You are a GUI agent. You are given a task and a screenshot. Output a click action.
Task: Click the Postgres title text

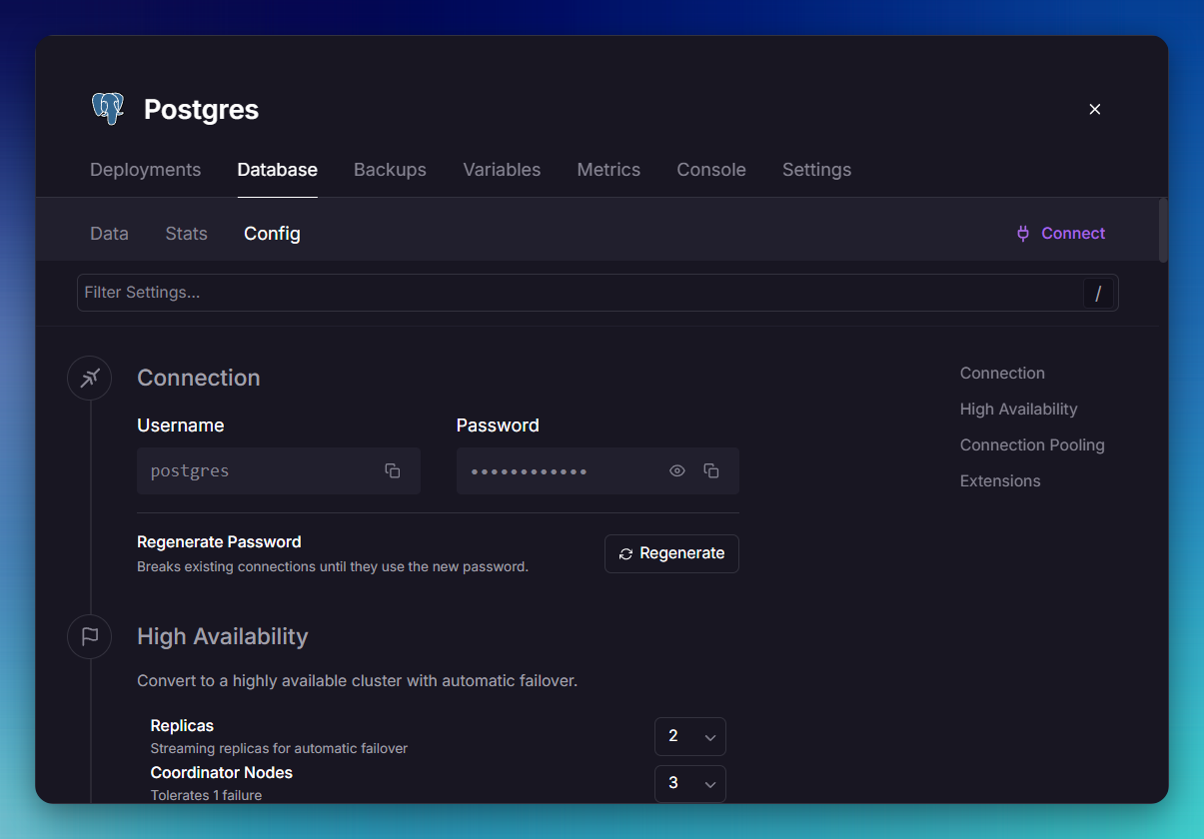click(x=202, y=110)
